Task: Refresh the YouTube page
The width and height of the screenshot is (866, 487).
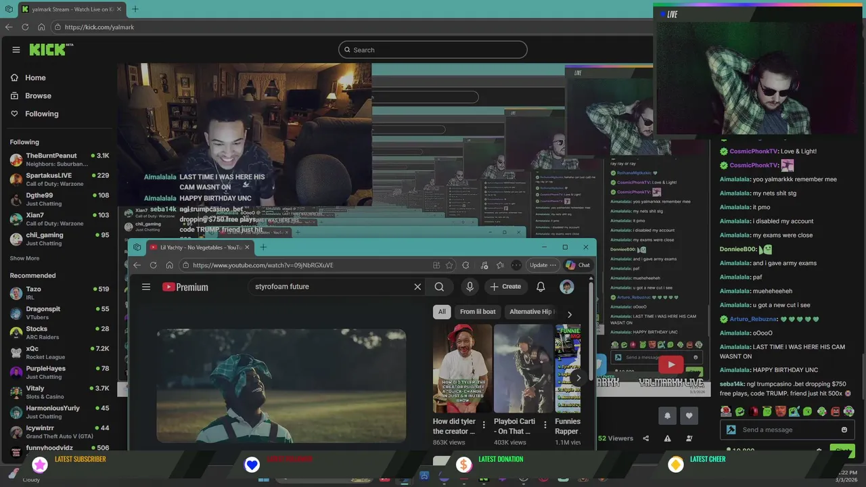Action: coord(154,265)
